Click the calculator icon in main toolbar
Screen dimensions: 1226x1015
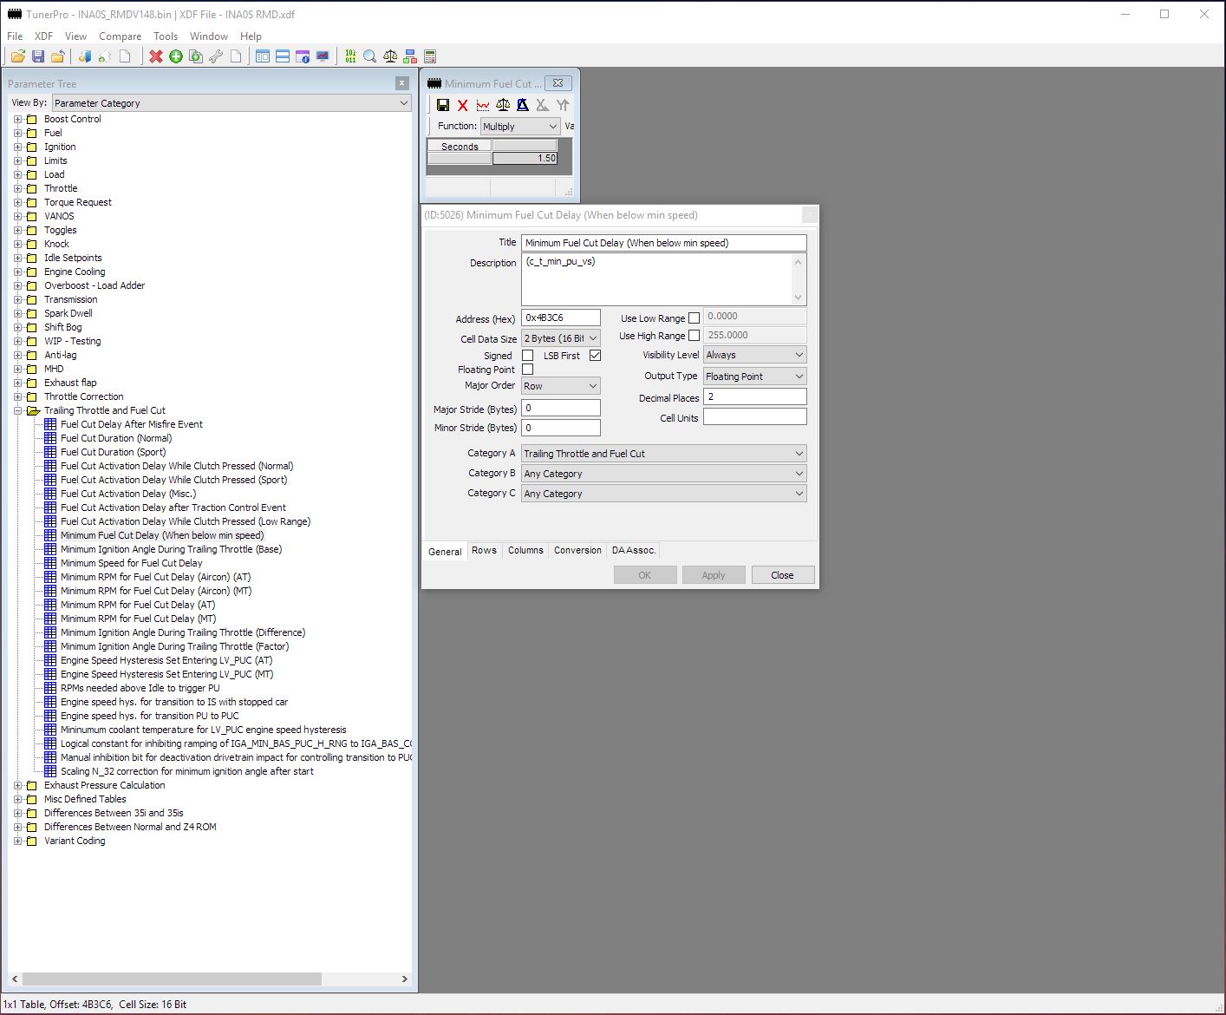click(430, 56)
